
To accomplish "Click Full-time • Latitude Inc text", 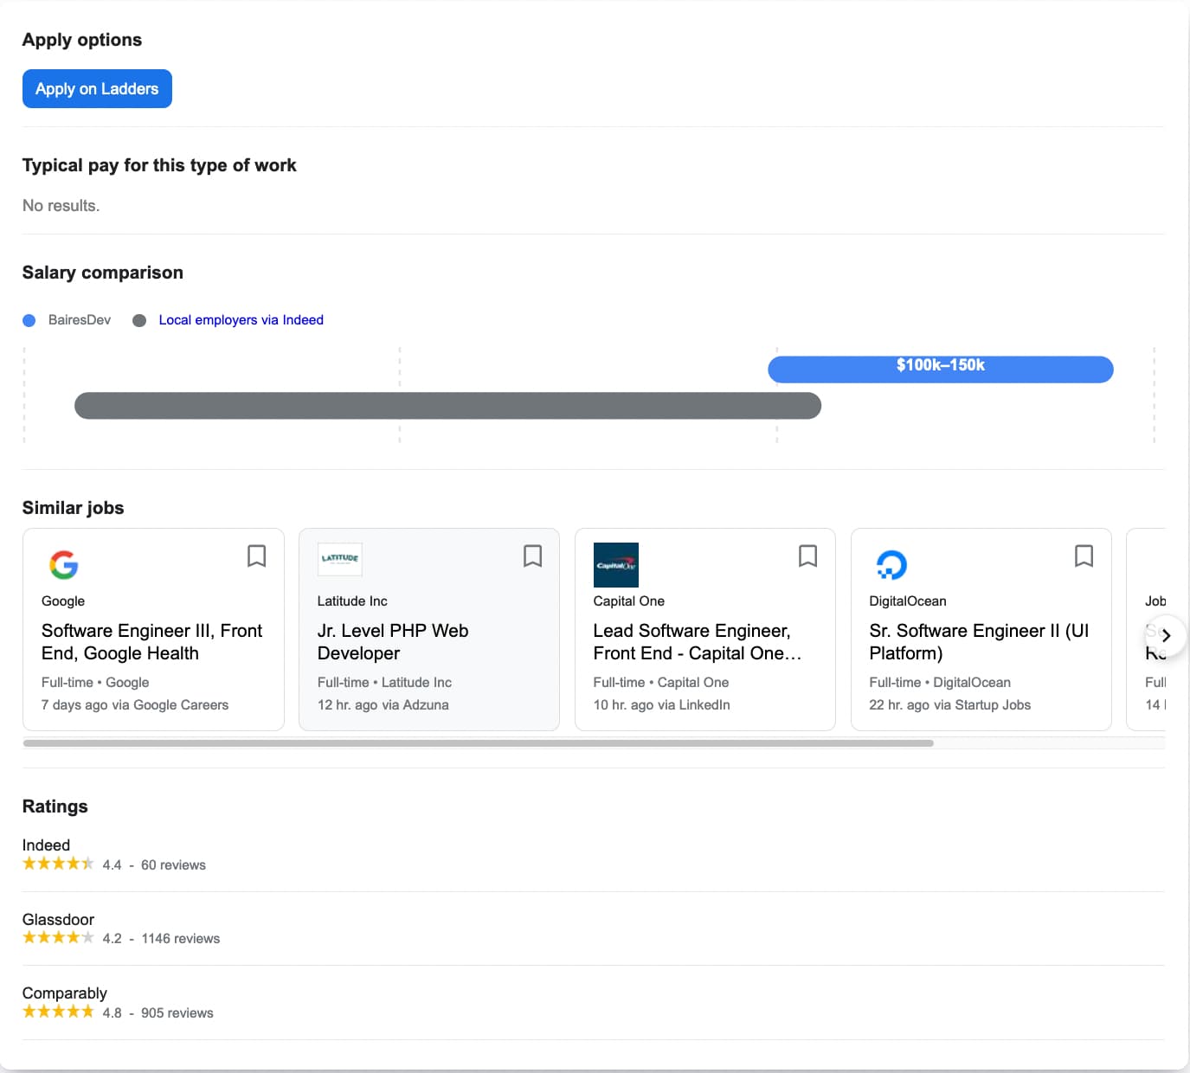I will [384, 683].
